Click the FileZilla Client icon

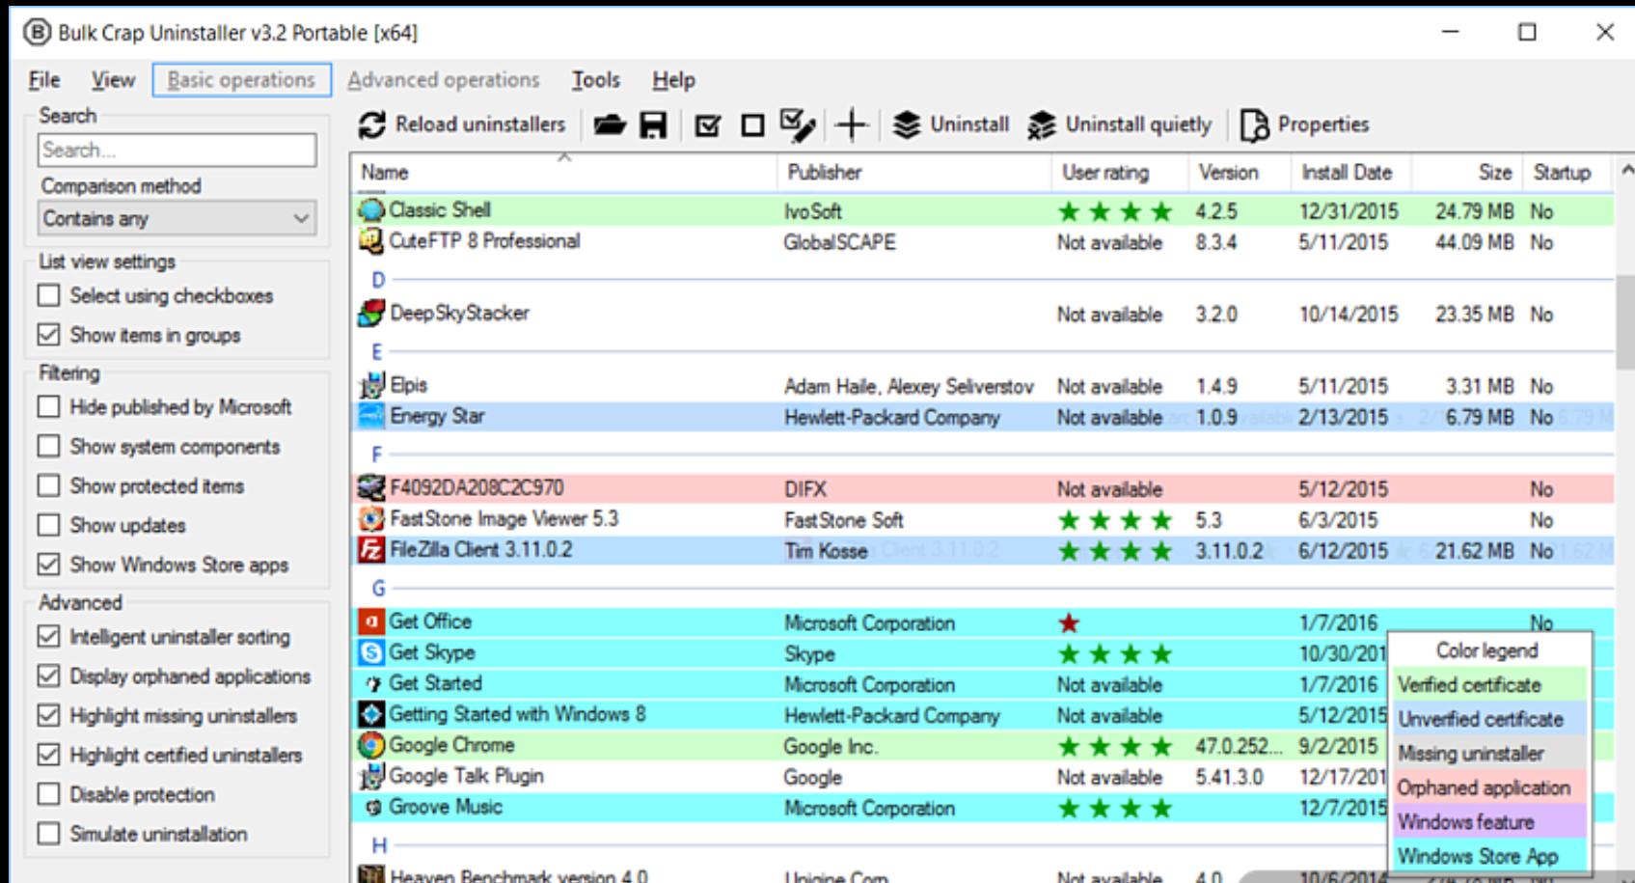[x=370, y=550]
